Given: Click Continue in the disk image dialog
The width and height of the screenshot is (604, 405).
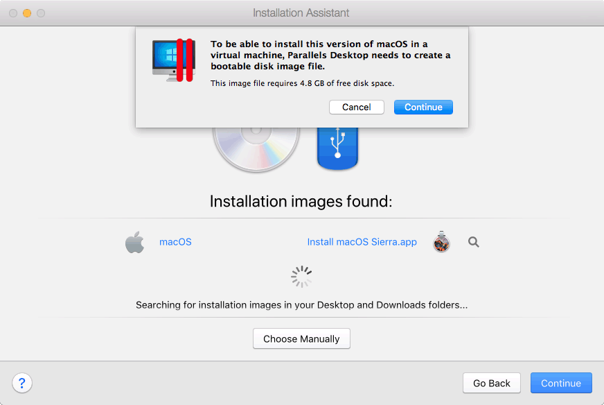Looking at the screenshot, I should (x=423, y=107).
